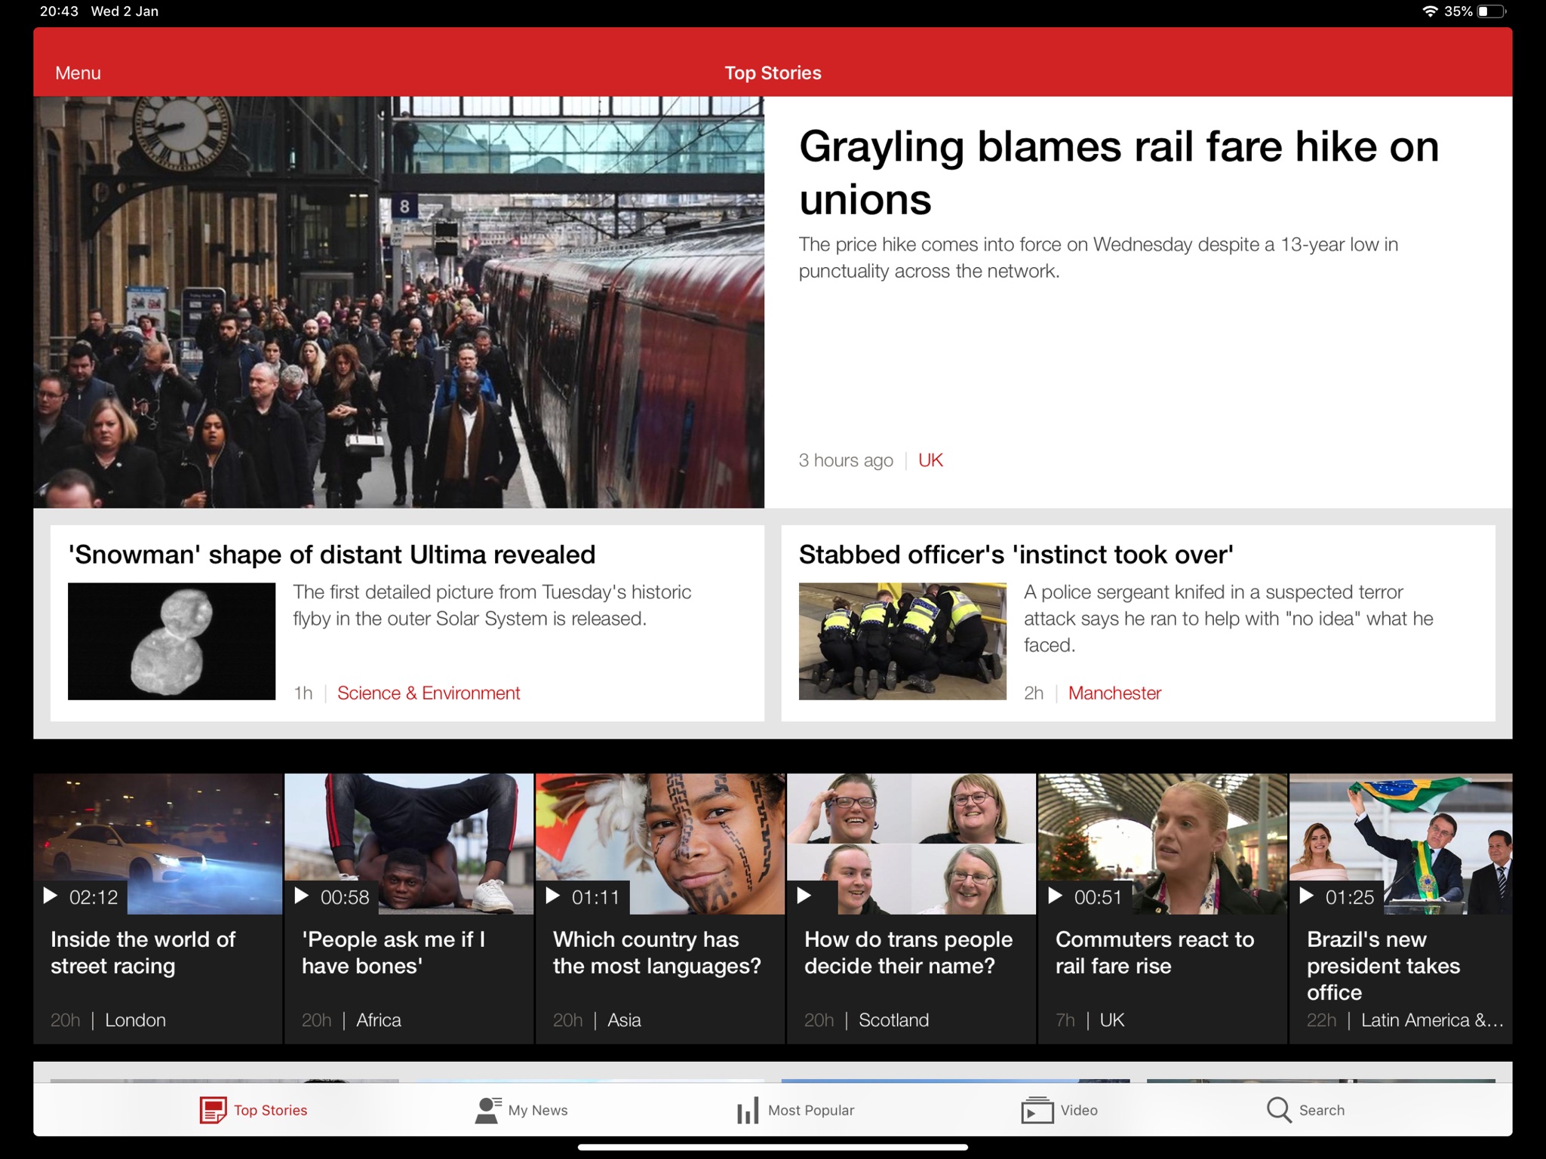
Task: Open the UK section link under lead story
Action: pyautogui.click(x=930, y=460)
